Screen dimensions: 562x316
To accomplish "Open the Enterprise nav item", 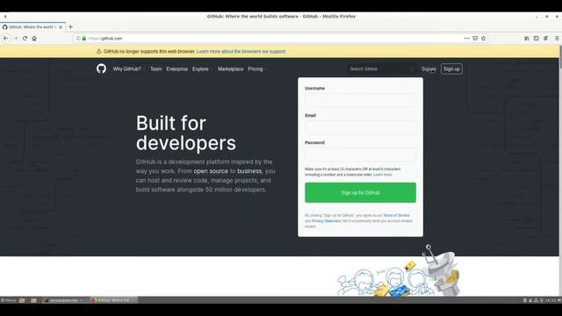I will 177,68.
